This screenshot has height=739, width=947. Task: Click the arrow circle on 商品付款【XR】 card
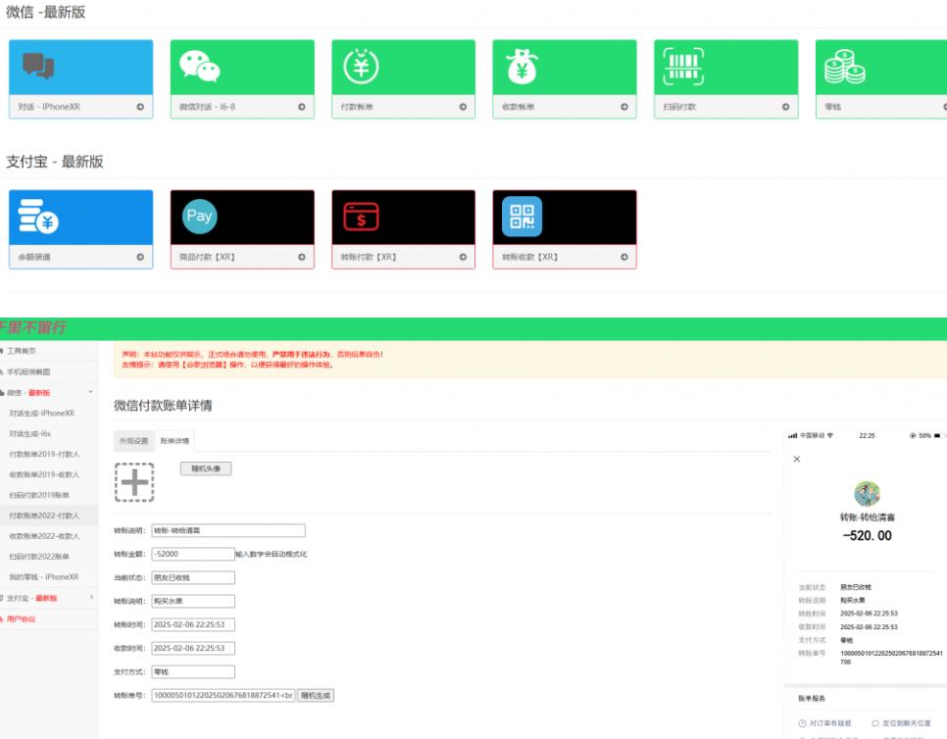click(301, 257)
